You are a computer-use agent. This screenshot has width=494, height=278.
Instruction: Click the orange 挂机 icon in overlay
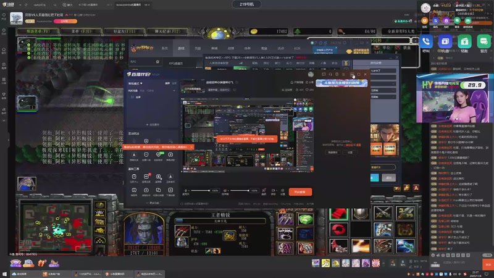425,21
